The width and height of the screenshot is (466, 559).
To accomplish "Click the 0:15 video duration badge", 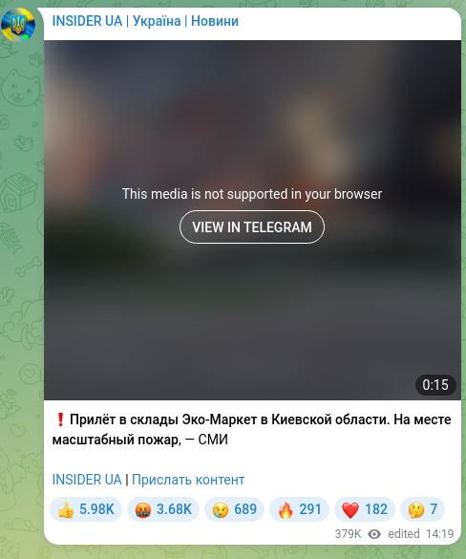I will pos(435,385).
